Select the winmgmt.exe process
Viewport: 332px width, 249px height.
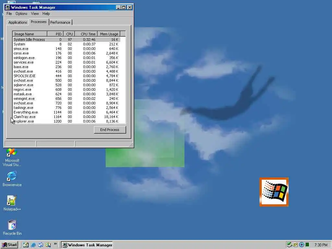click(x=66, y=99)
